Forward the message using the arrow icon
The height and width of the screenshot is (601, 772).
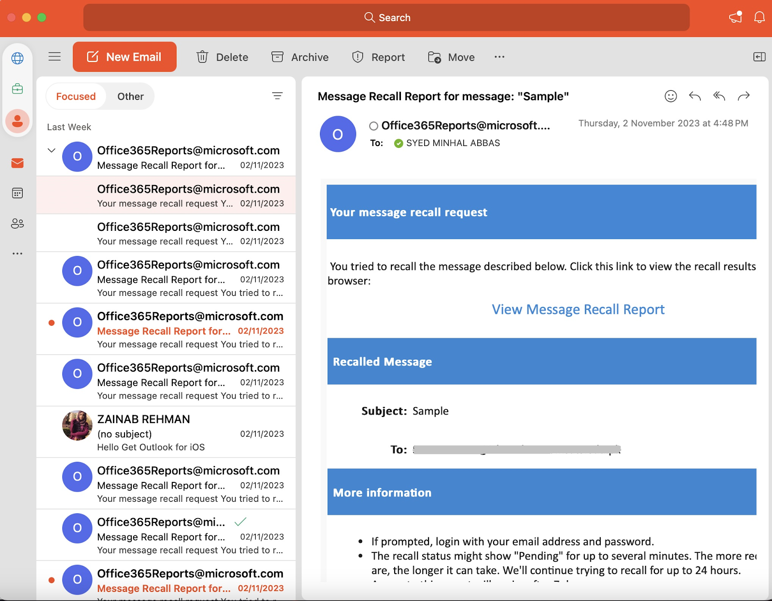[744, 96]
